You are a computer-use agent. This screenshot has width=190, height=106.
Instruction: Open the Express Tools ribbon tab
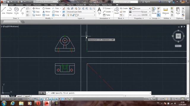[x=107, y=5]
